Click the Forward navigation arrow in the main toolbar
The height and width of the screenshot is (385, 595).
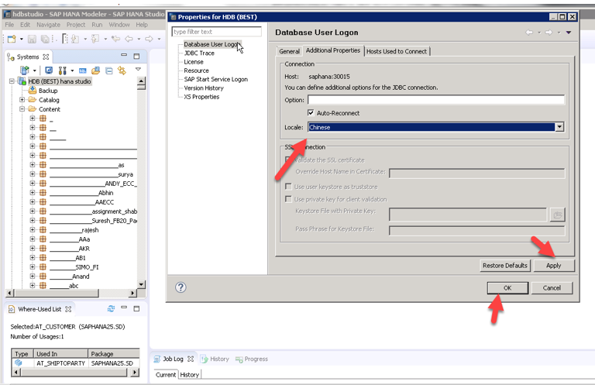click(149, 39)
